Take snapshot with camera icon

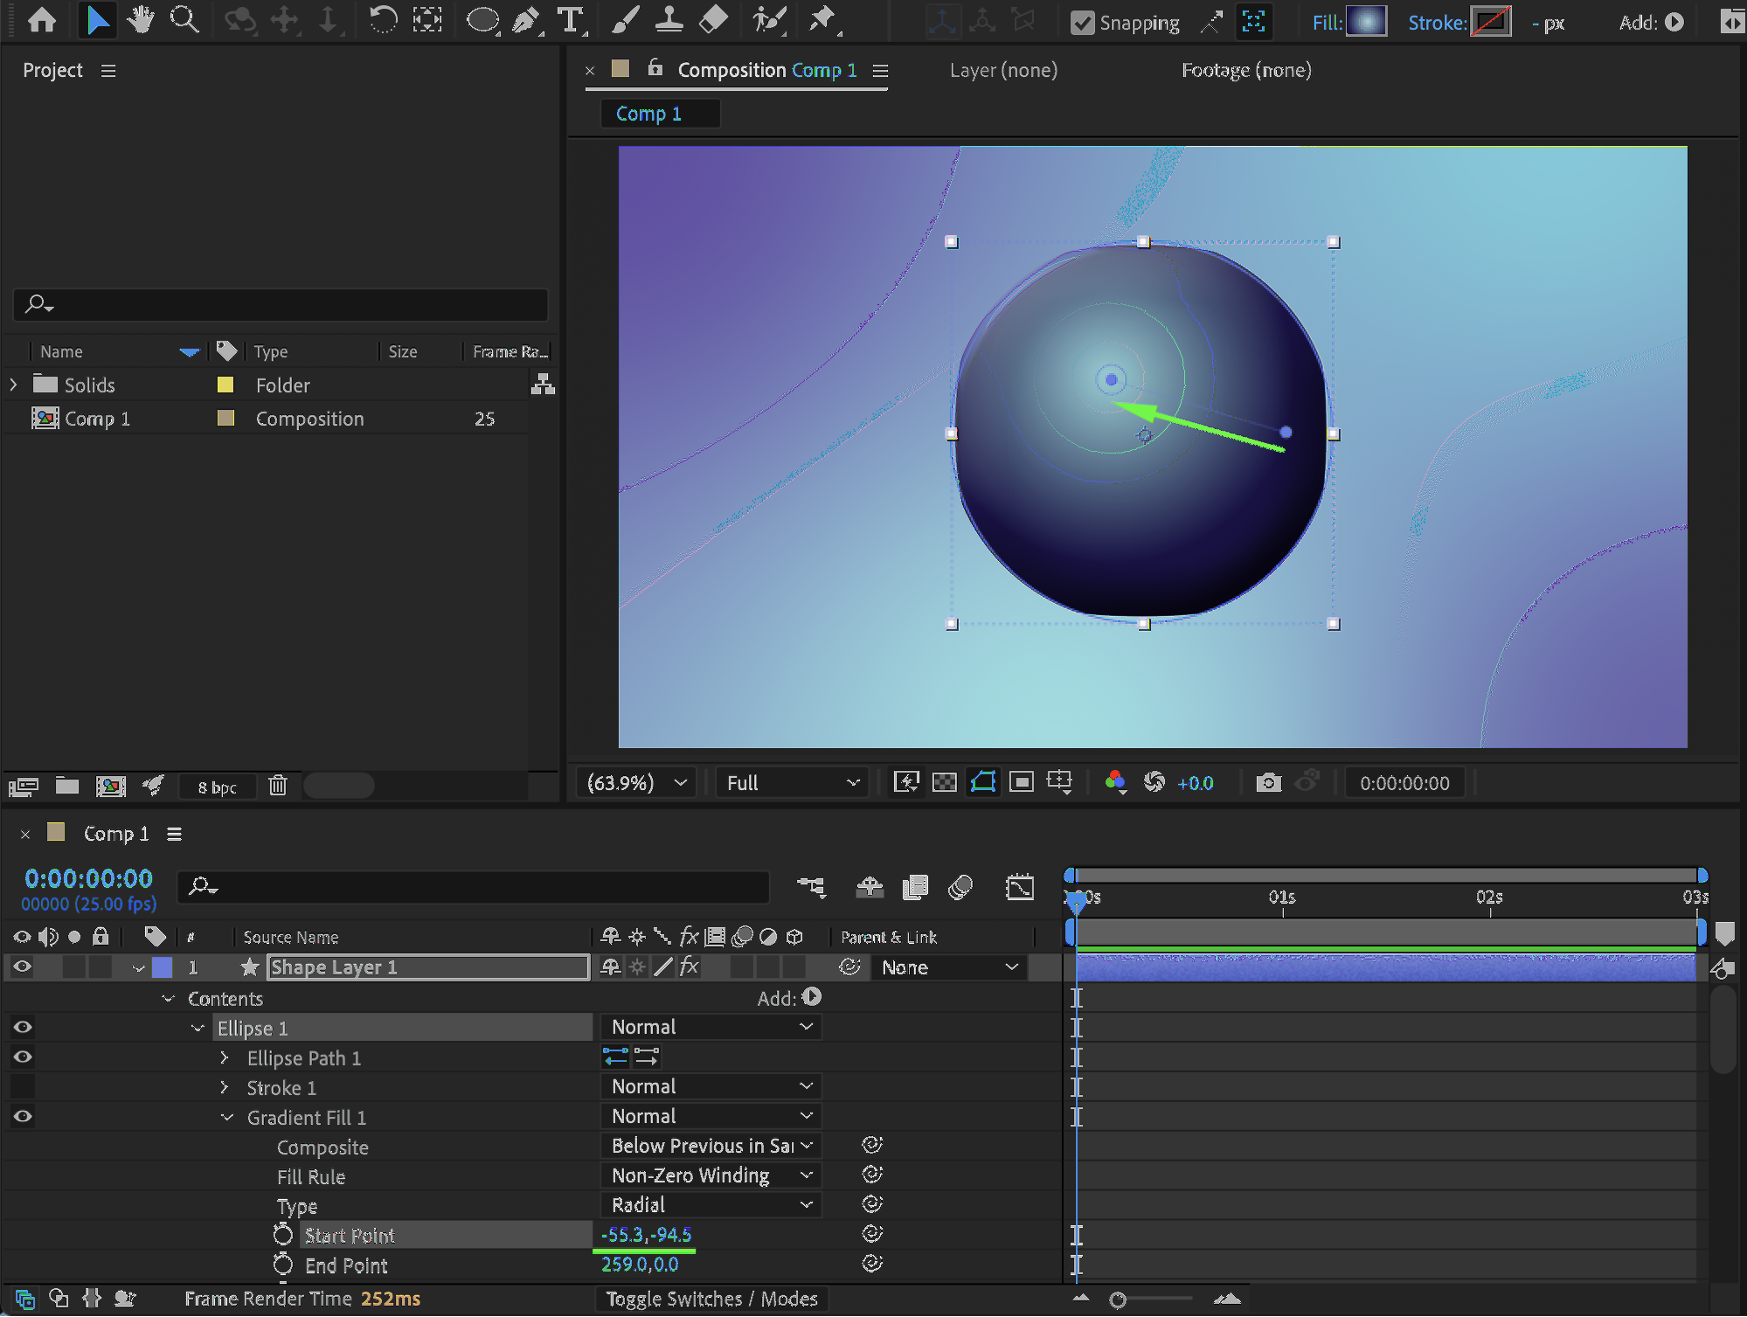1268,782
